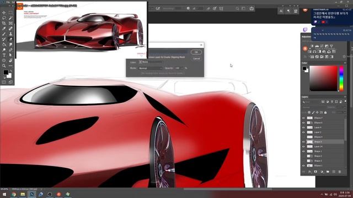This screenshot has height=198, width=353.
Task: Toggle Quick Mask mode icon
Action: 4,82
